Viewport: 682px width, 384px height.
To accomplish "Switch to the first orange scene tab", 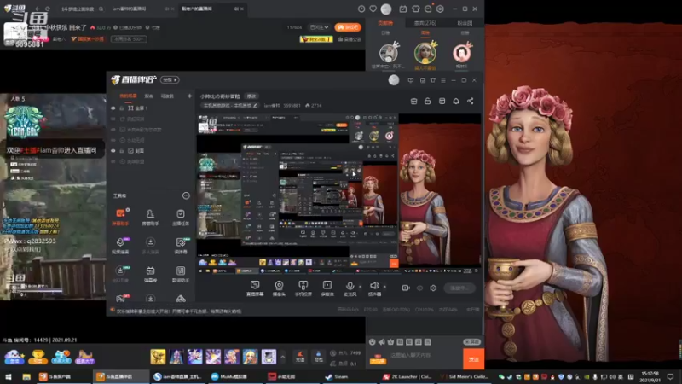I will point(128,96).
